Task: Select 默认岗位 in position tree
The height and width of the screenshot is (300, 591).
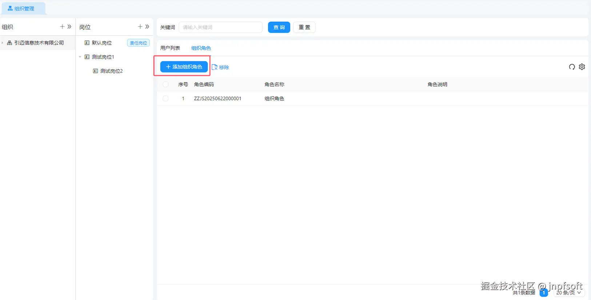Action: 101,43
